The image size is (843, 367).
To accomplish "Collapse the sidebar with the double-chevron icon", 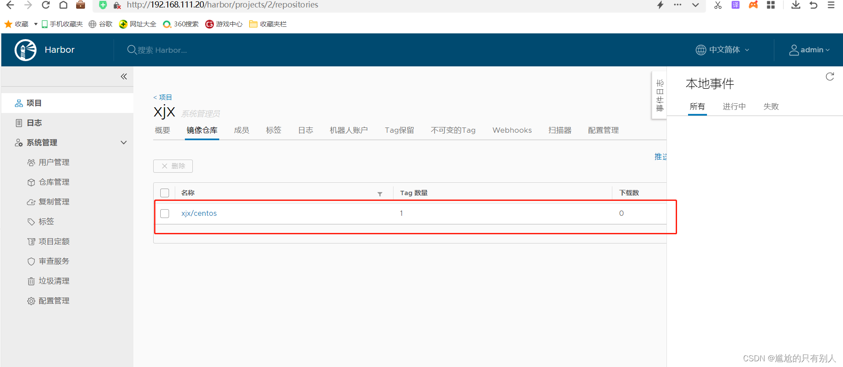I will point(124,76).
